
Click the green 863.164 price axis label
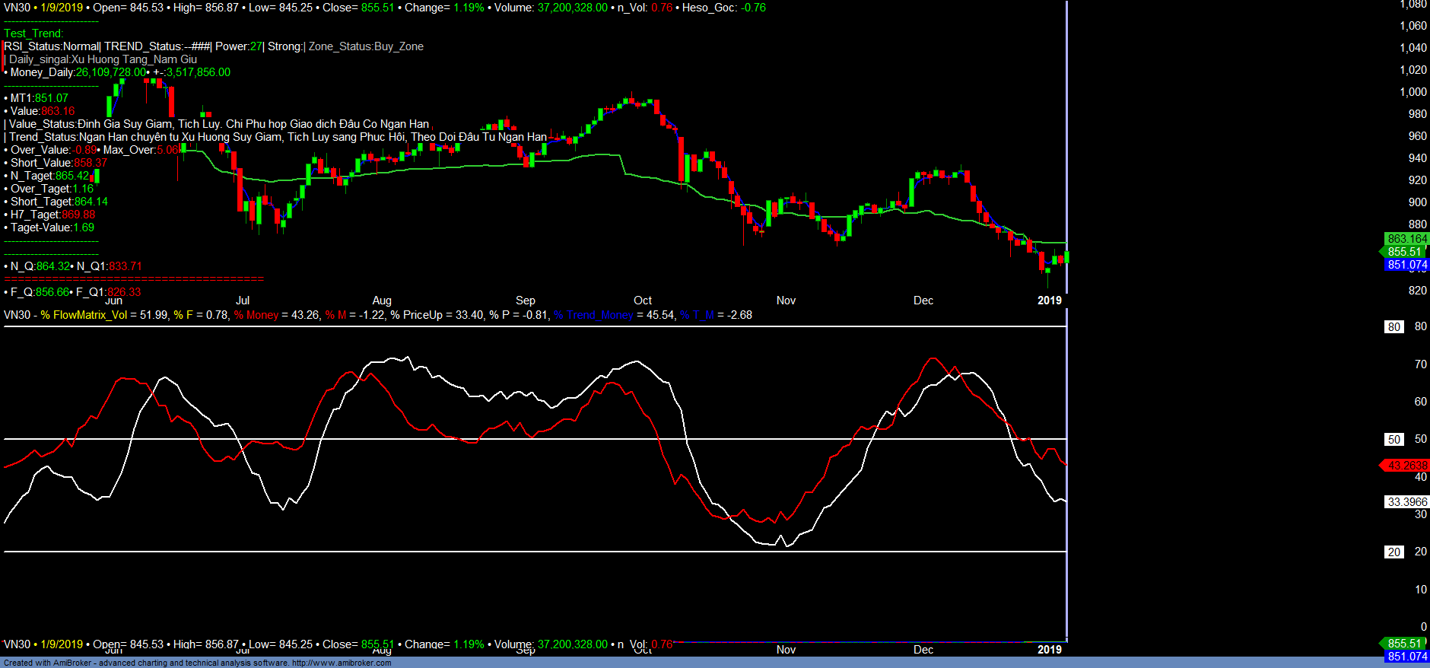(x=1406, y=239)
